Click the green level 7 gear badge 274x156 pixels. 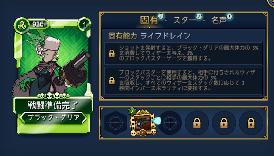132,111
